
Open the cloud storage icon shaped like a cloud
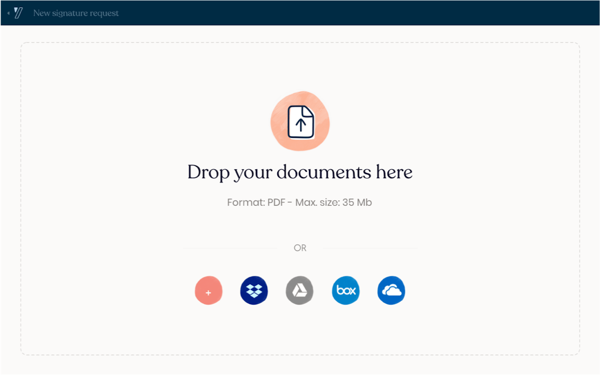391,290
